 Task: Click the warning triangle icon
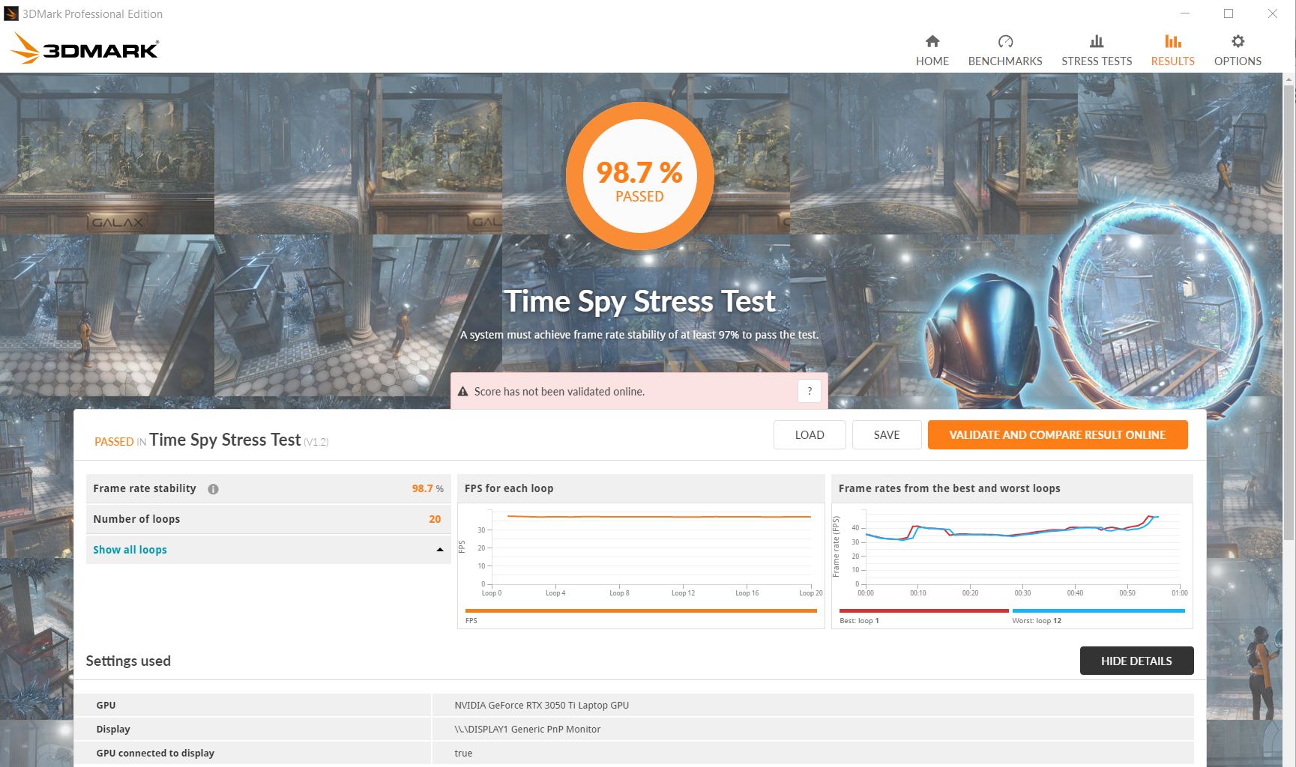[x=462, y=391]
